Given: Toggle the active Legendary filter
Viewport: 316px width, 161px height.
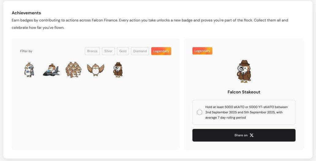Looking at the screenshot, I should (x=161, y=51).
